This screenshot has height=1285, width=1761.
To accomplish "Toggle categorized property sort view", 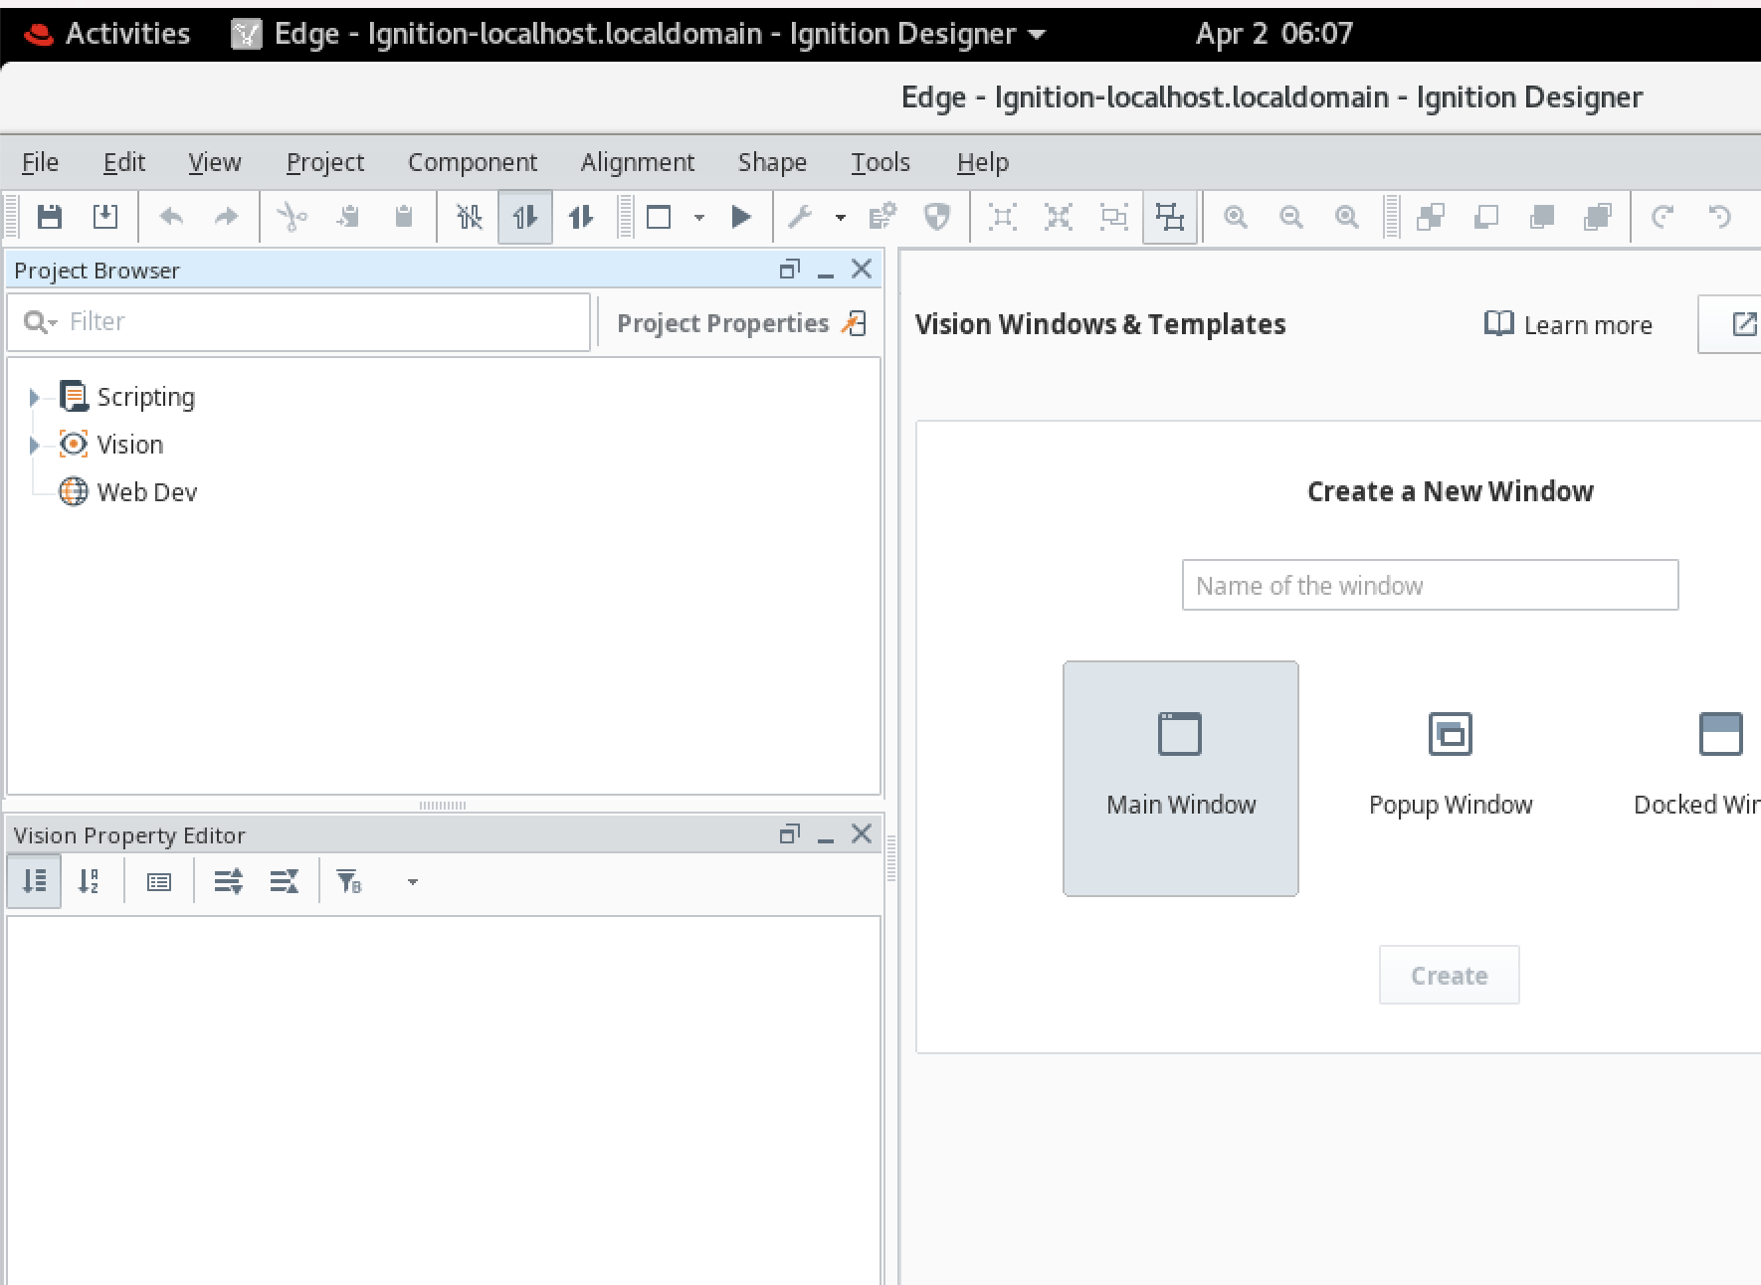I will 35,881.
